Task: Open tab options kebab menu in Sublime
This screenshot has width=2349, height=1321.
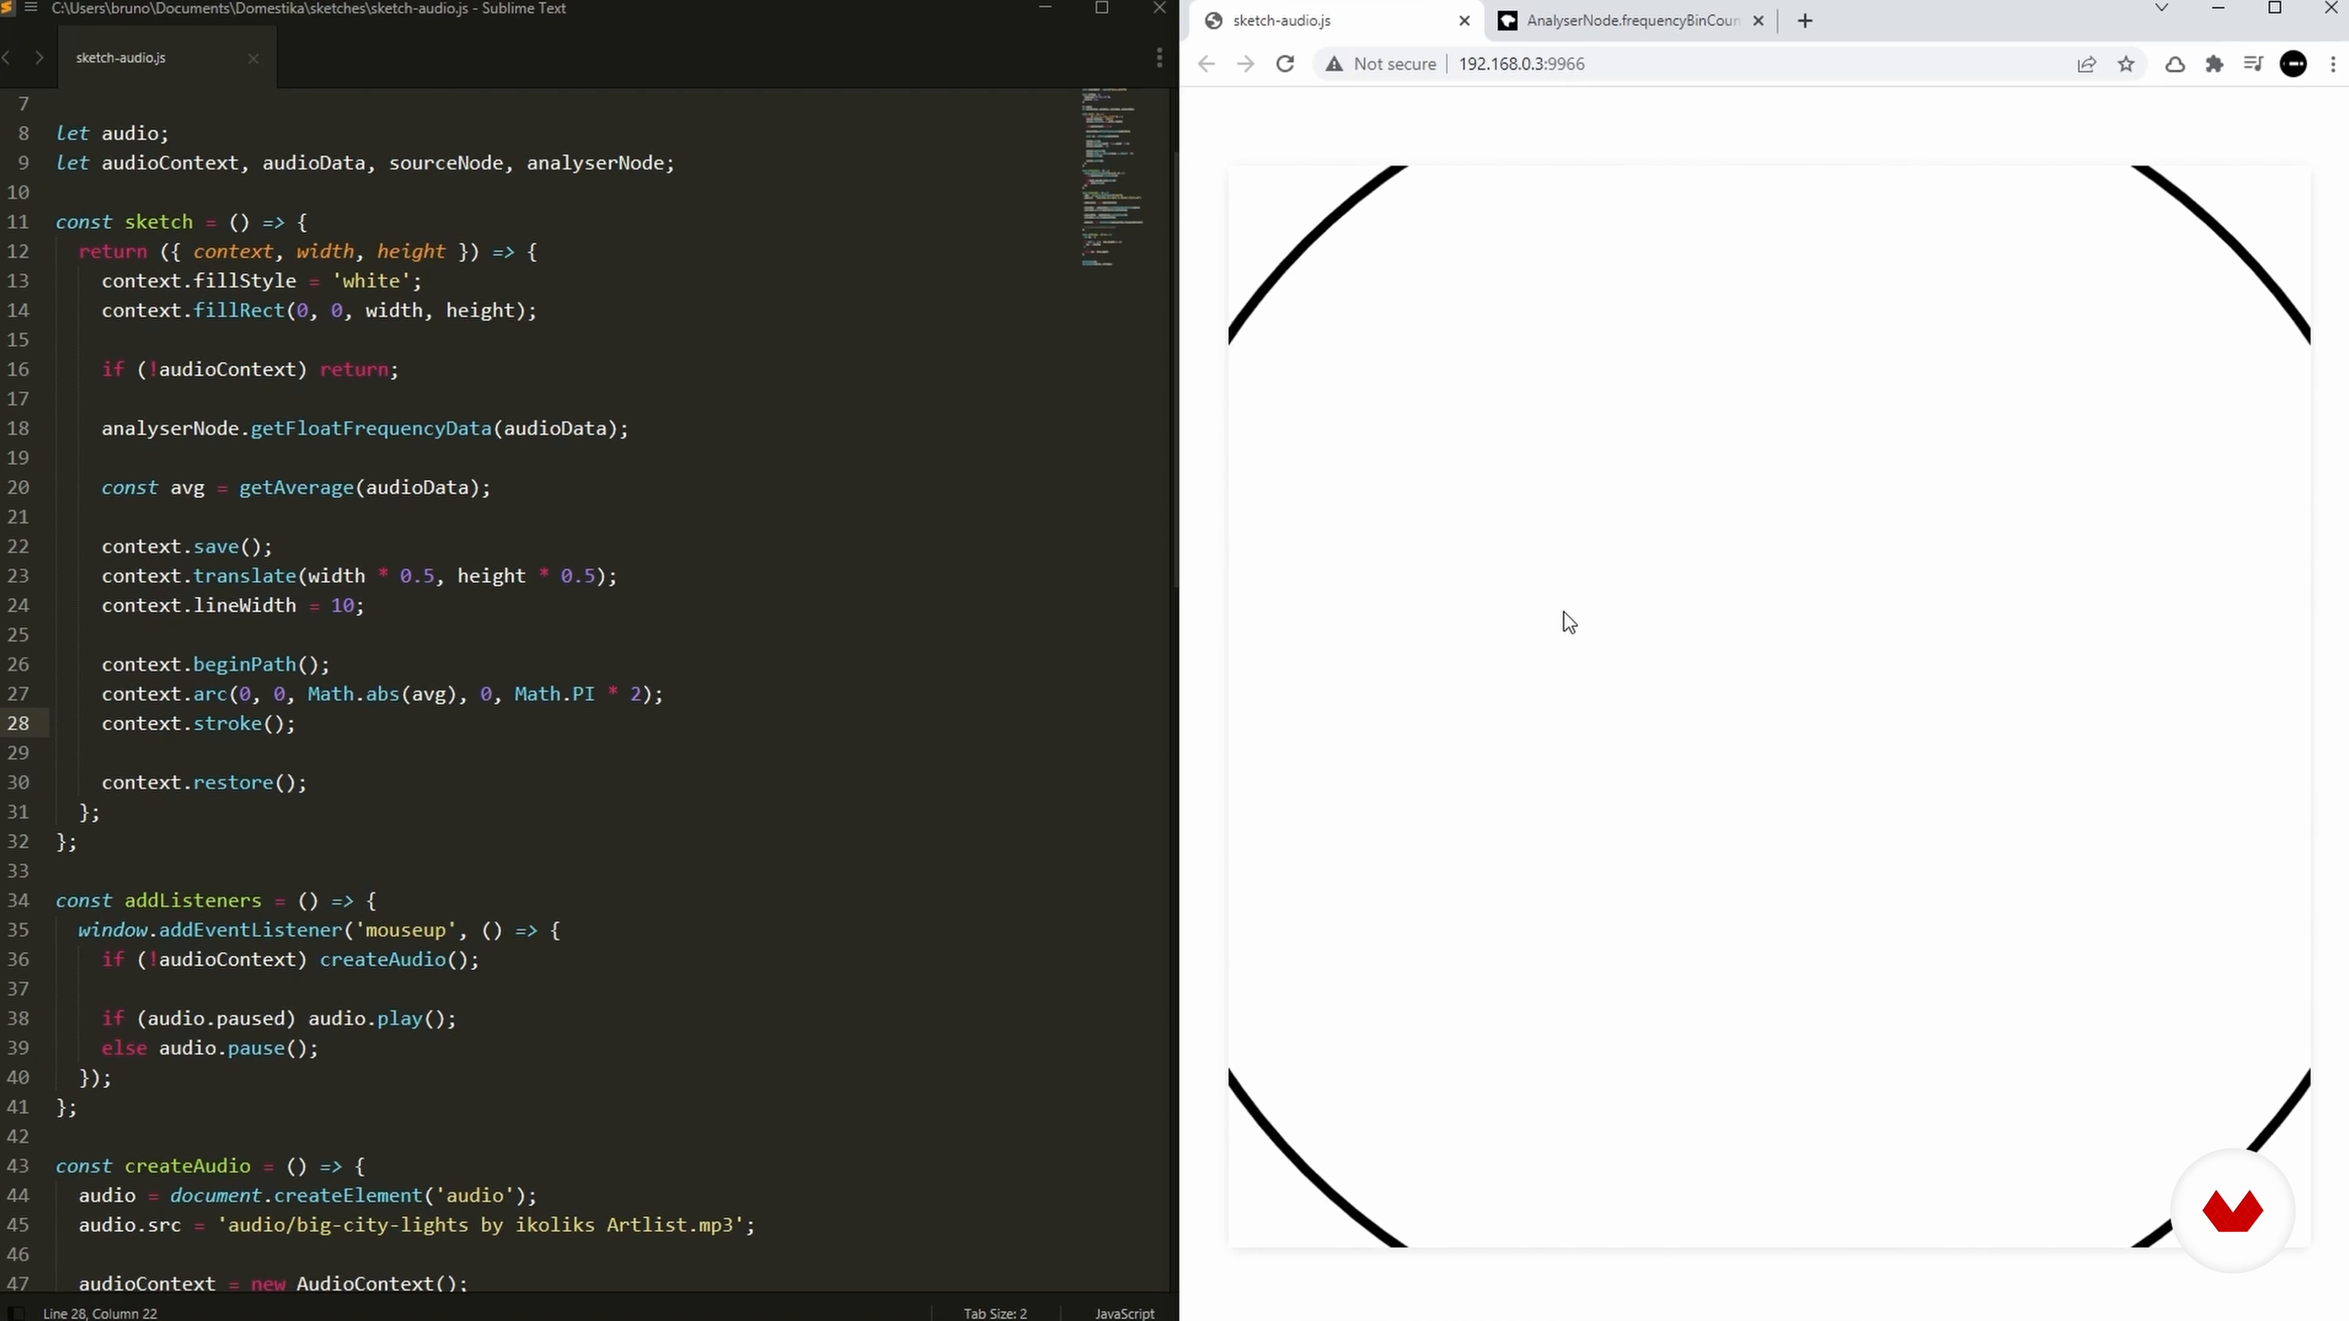Action: pyautogui.click(x=1159, y=57)
